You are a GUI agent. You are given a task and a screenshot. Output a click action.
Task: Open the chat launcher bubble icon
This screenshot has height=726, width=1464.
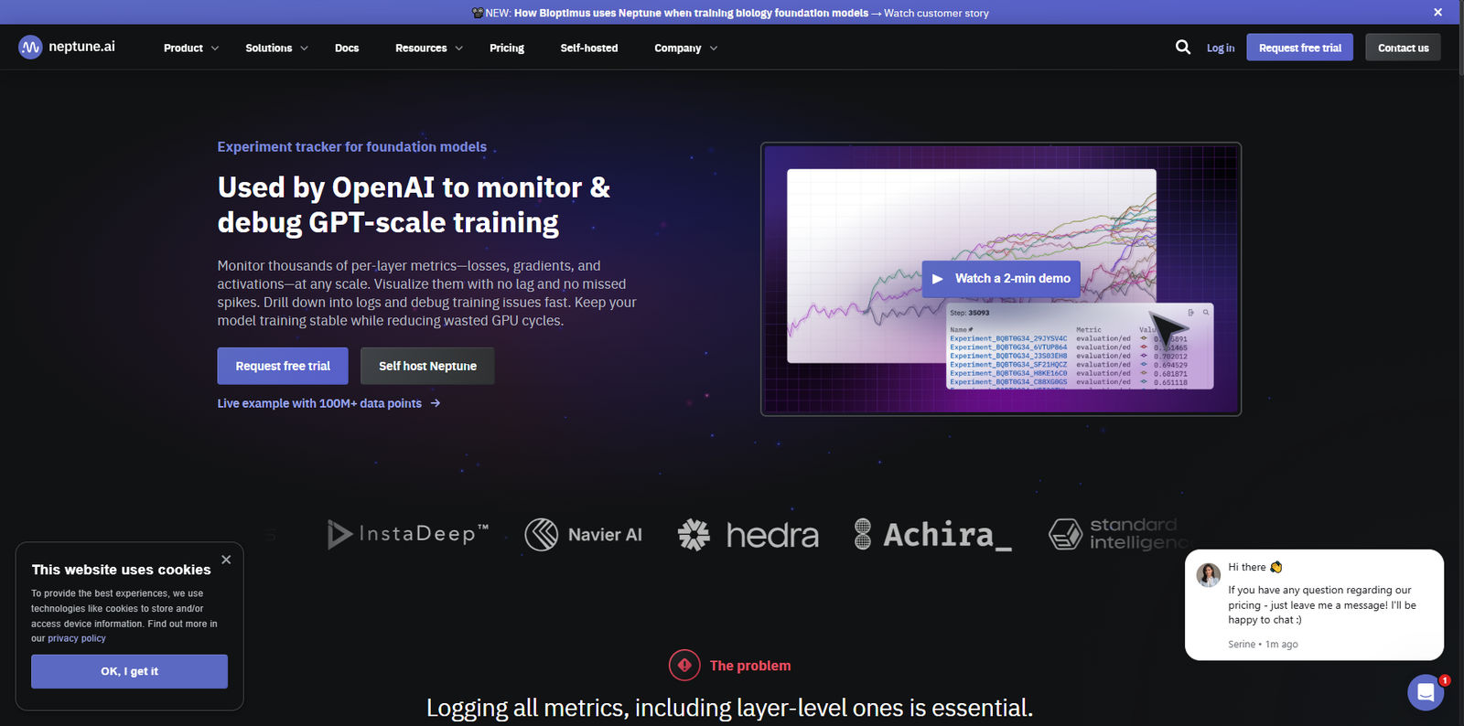coord(1426,692)
